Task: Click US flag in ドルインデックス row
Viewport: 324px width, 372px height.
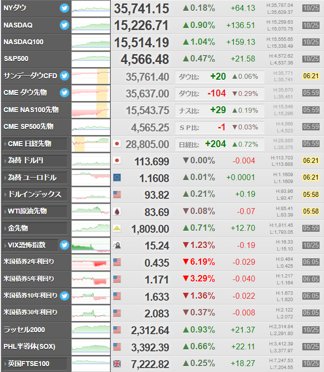Action: click(117, 194)
